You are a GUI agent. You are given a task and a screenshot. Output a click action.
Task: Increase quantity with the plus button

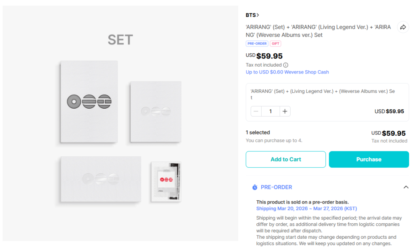coord(285,111)
